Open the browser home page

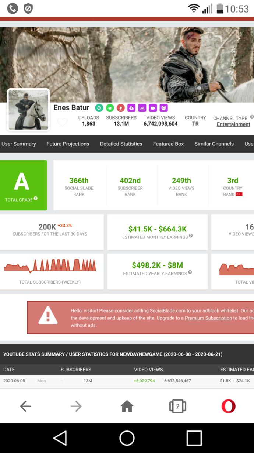(x=127, y=406)
